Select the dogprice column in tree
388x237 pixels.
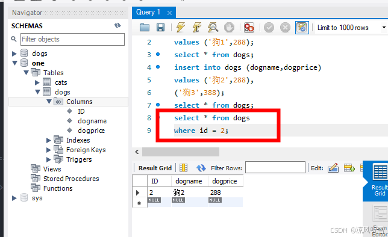tap(92, 131)
